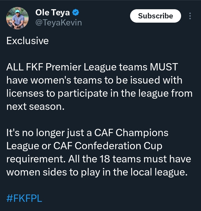
Task: Click the word MUST in the post
Action: coord(164,67)
